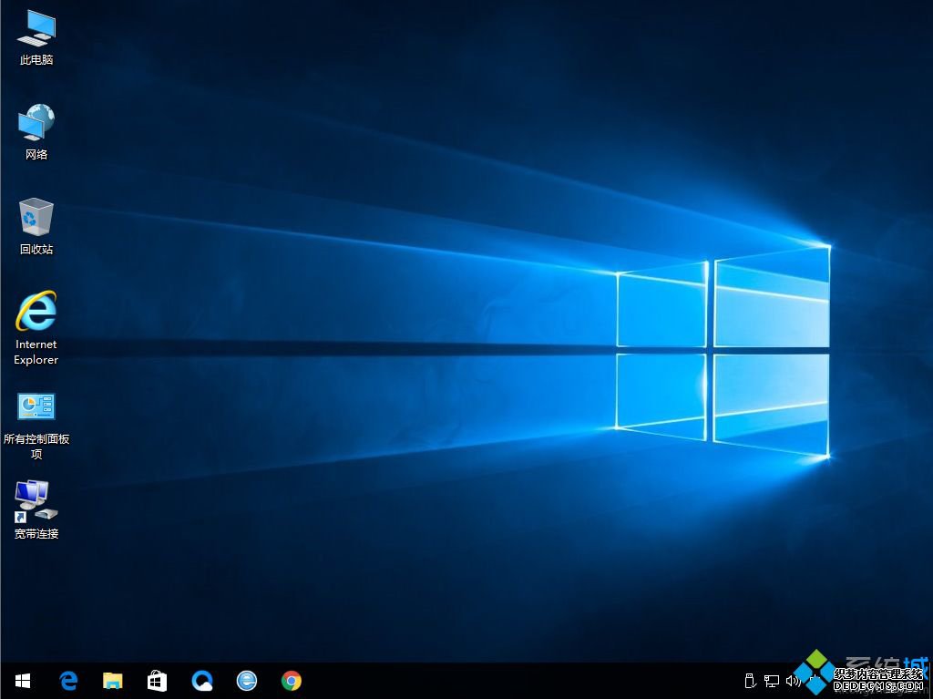Open the 网络 (Network) desktop icon
This screenshot has width=933, height=699.
click(36, 123)
